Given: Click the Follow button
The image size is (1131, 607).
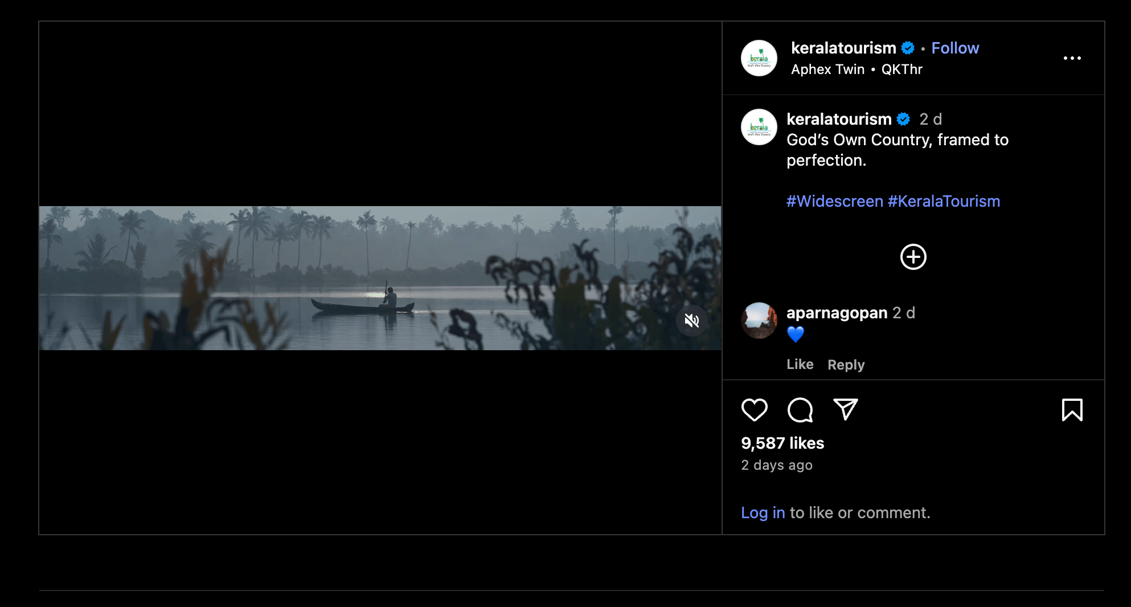Looking at the screenshot, I should click(954, 48).
